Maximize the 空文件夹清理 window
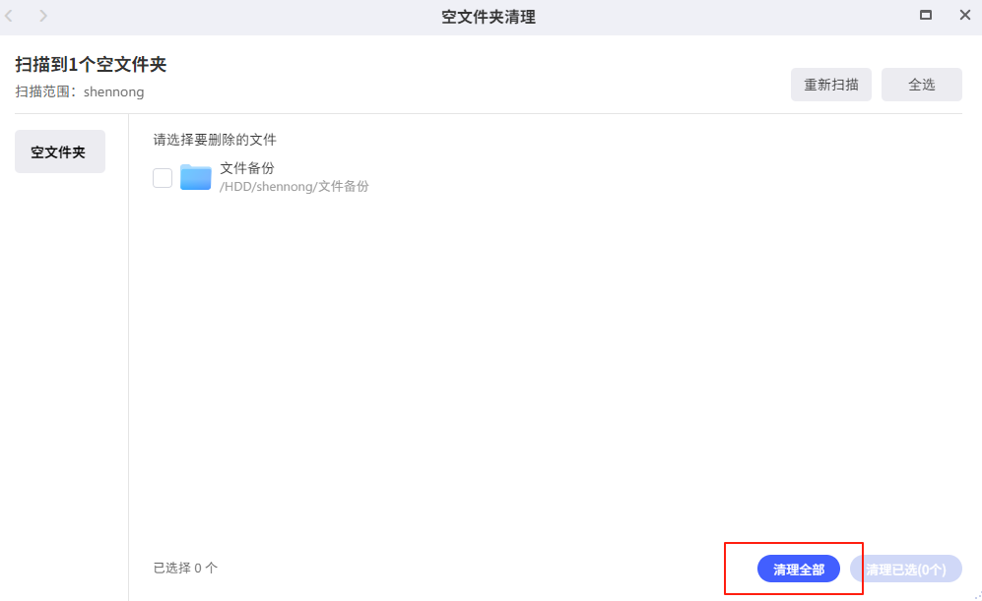The image size is (982, 601). coord(926,15)
